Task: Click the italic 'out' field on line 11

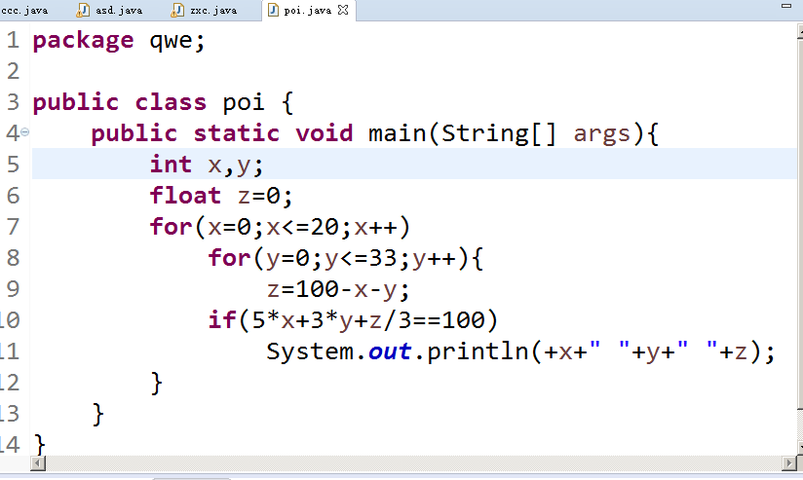Action: click(x=389, y=351)
